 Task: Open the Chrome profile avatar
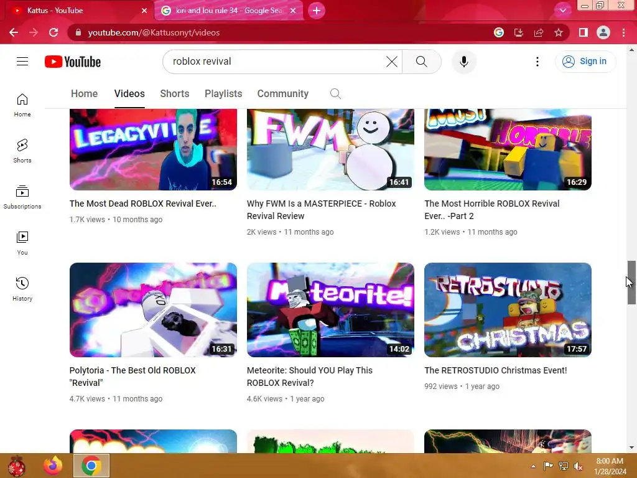pos(603,32)
